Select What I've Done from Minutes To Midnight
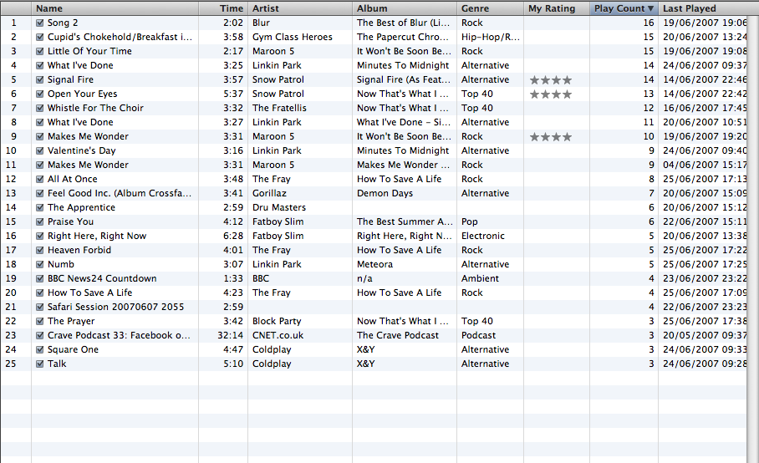The image size is (759, 463). pos(80,65)
